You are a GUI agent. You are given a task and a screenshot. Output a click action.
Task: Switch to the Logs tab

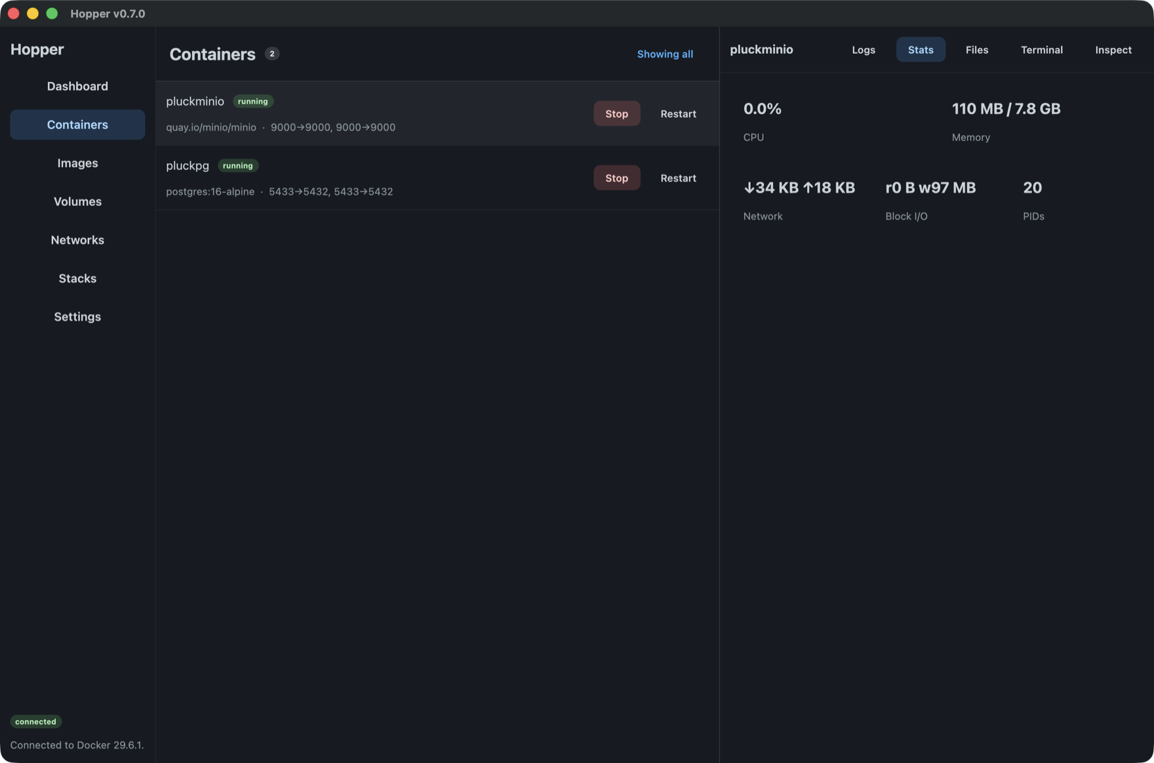[864, 50]
